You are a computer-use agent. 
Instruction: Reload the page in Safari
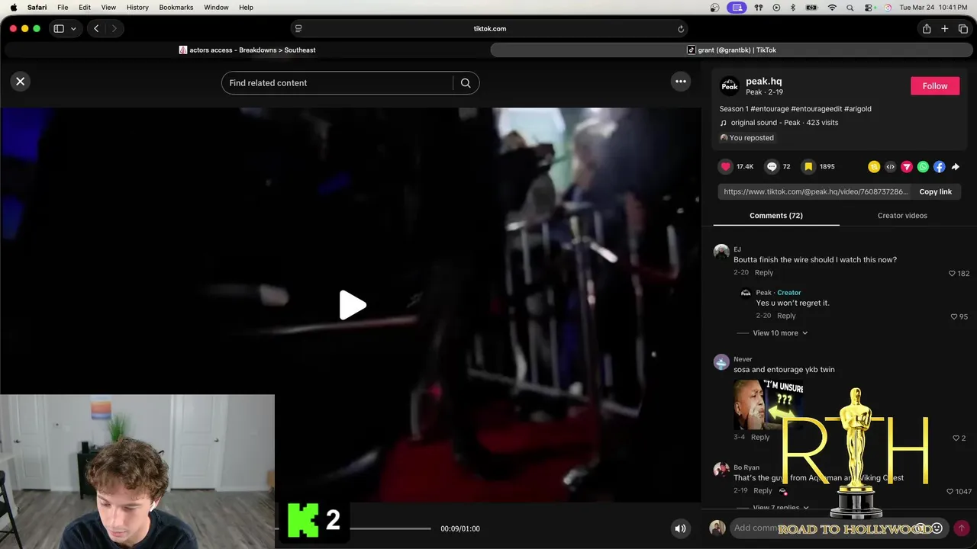click(681, 29)
